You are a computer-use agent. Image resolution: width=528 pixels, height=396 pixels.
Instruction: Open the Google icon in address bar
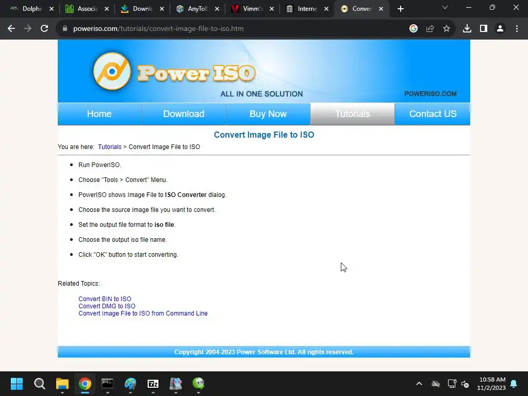click(414, 29)
